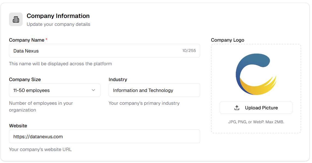Click the Company Size chevron arrow
Image resolution: width=312 pixels, height=163 pixels.
pos(93,90)
